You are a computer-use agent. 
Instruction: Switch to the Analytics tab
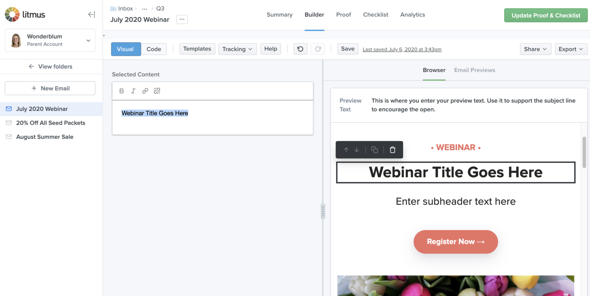413,15
